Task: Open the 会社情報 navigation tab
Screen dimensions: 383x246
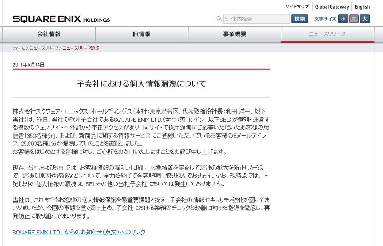Action: [x=49, y=34]
